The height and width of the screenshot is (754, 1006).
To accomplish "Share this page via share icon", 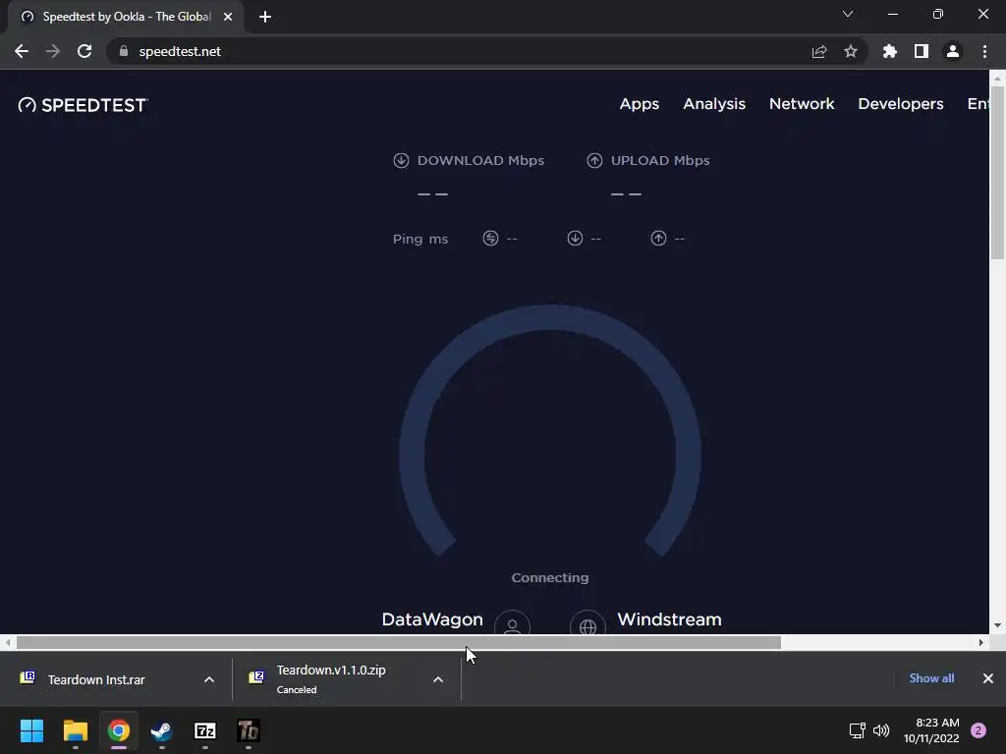I will point(819,51).
